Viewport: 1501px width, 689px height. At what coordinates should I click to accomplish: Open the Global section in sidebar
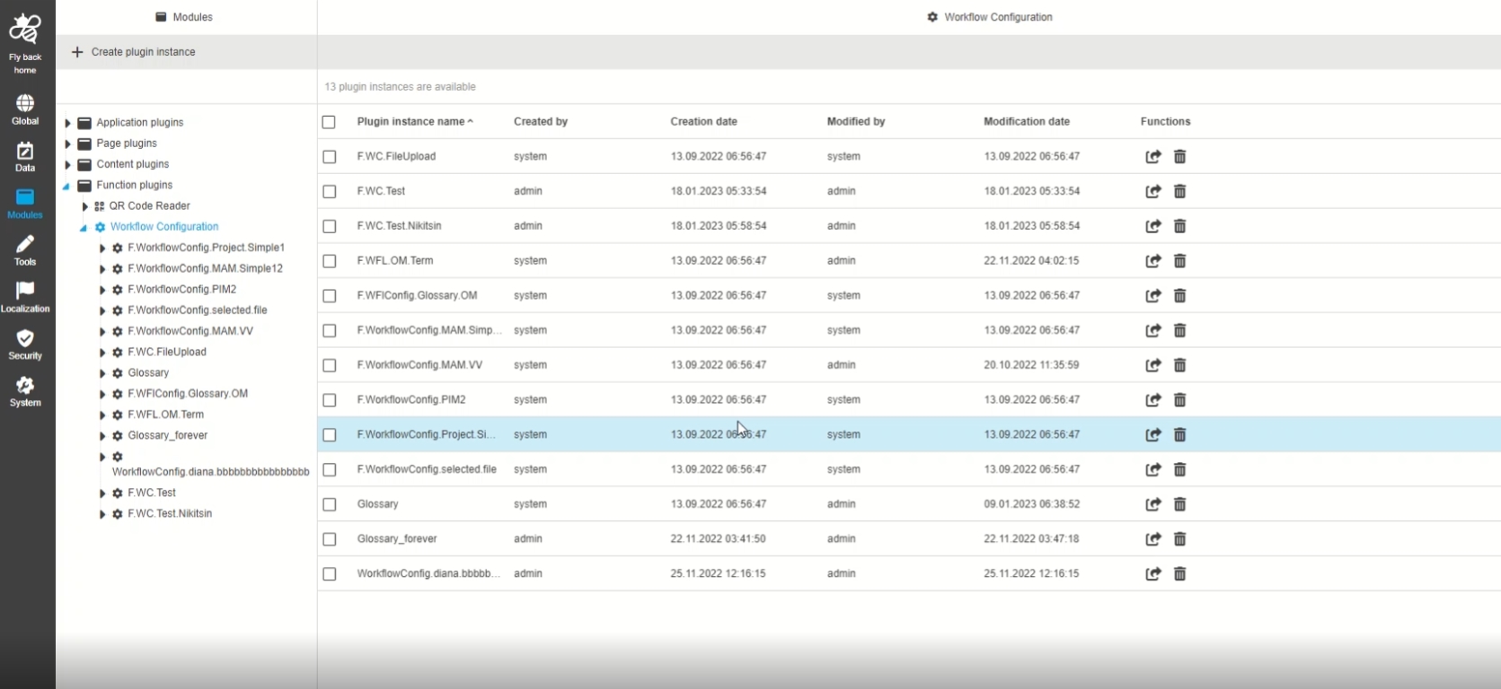[25, 109]
